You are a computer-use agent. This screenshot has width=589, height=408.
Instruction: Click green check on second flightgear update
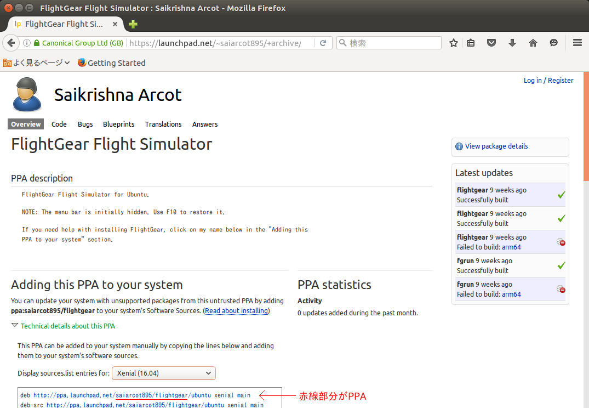point(561,218)
